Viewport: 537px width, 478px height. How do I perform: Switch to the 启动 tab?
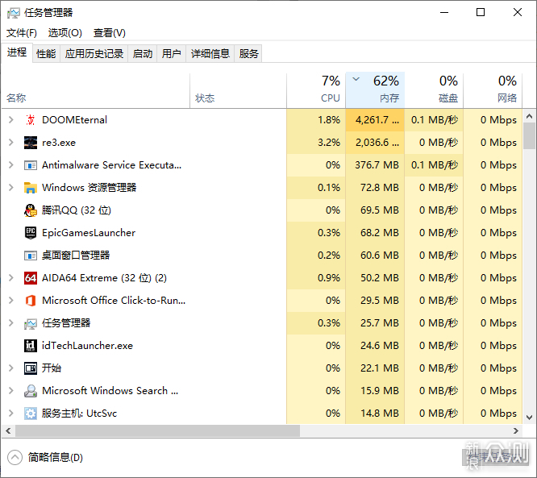tap(143, 54)
